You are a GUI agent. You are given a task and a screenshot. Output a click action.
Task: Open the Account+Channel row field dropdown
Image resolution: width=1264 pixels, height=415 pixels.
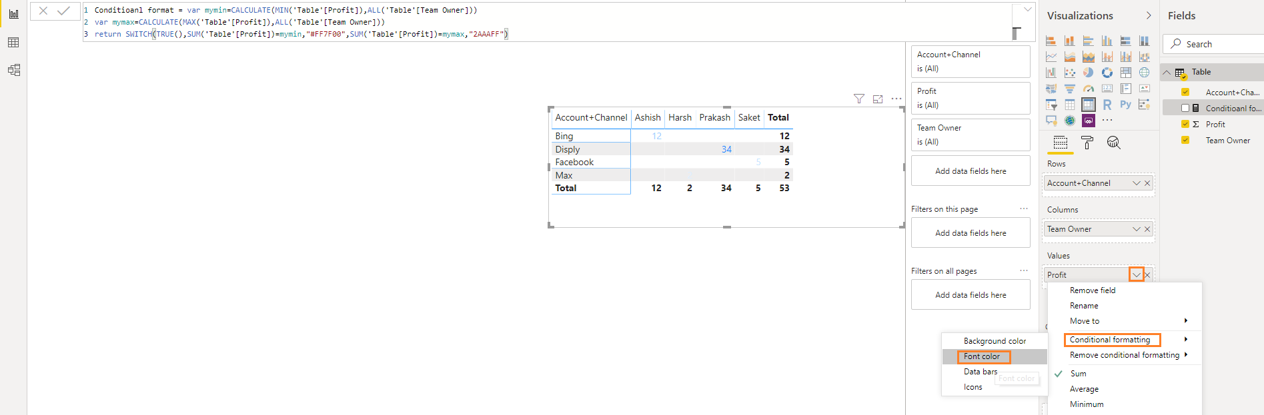point(1137,183)
